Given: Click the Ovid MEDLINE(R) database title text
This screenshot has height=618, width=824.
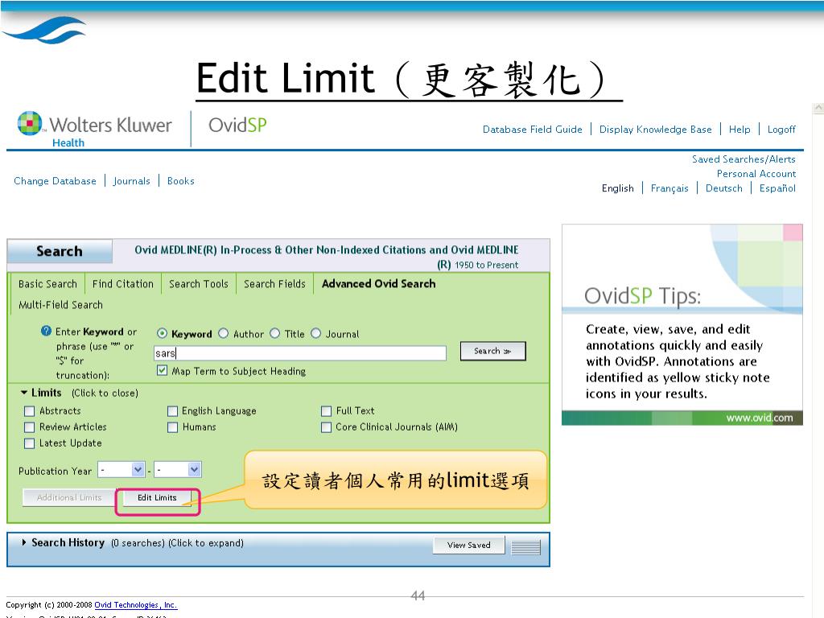Looking at the screenshot, I should point(327,257).
